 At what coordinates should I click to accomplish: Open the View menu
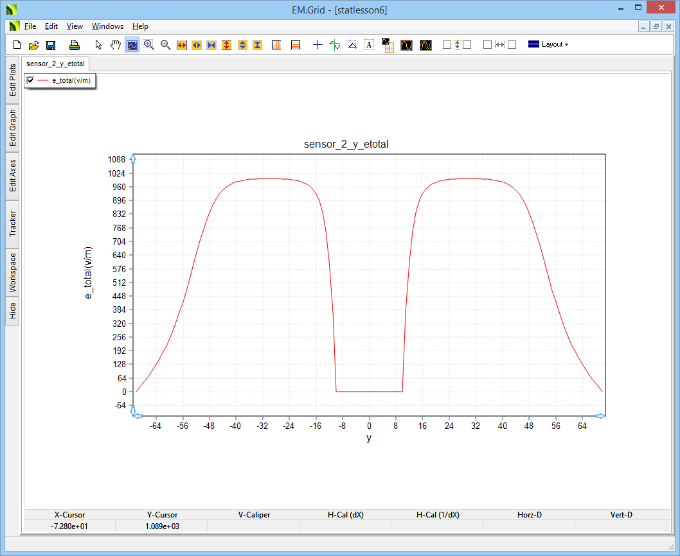pyautogui.click(x=75, y=26)
